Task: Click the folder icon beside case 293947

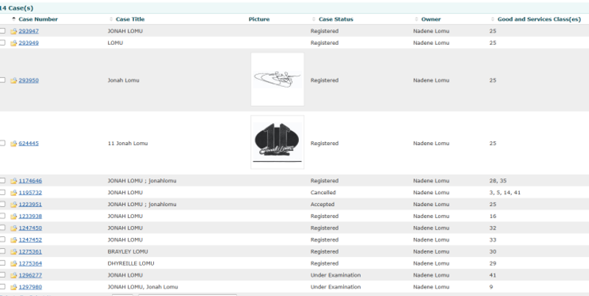Action: point(13,31)
